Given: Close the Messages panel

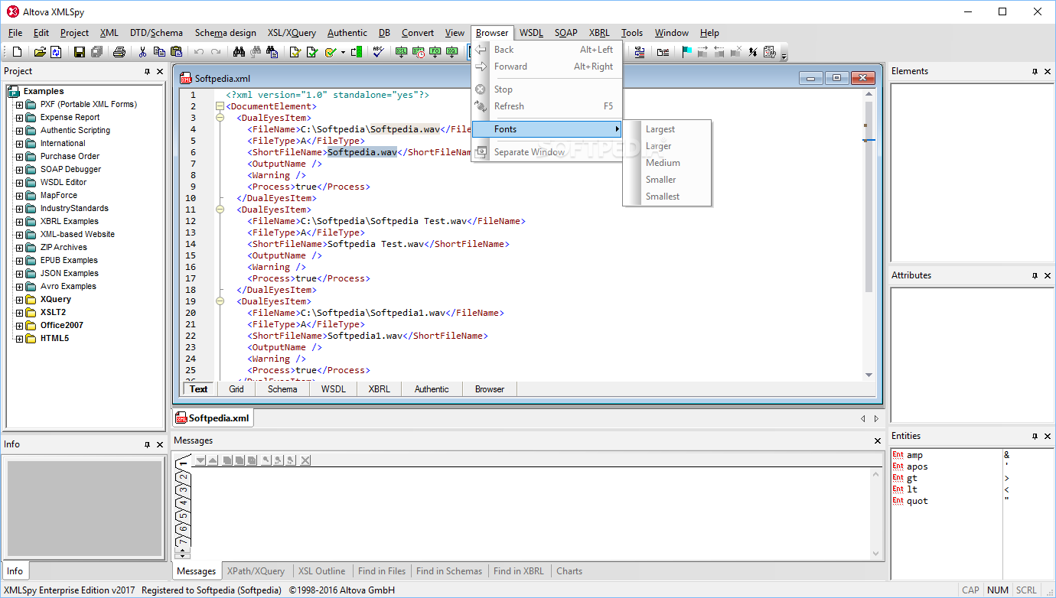Looking at the screenshot, I should tap(878, 441).
